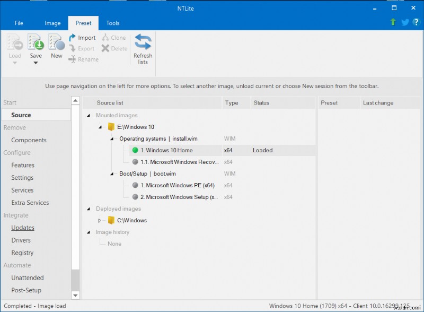Click the E:\Windows 10 folder icon
This screenshot has width=424, height=312.
pos(111,127)
